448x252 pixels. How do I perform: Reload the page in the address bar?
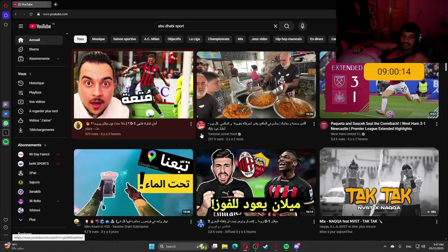[31, 14]
